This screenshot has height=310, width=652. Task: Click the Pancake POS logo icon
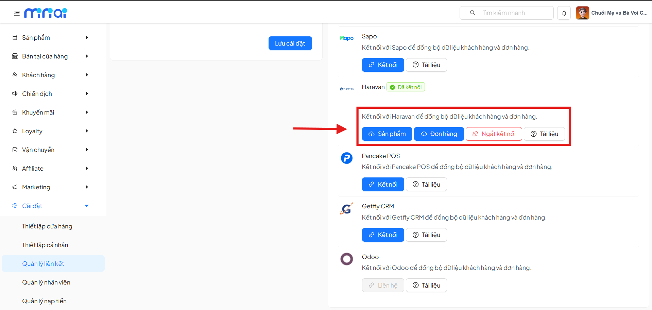(346, 158)
